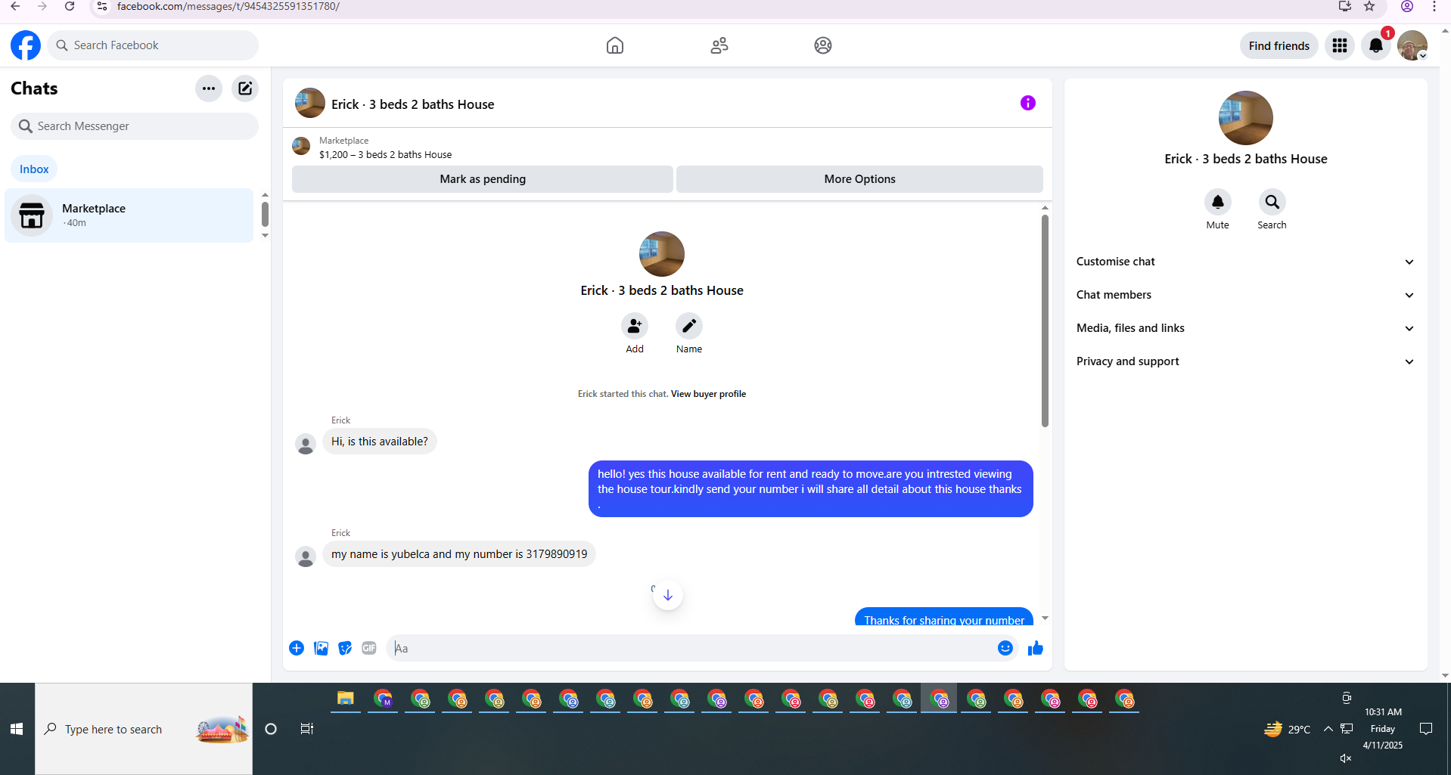1451x775 pixels.
Task: Expand the Customise chat section
Action: point(1245,262)
